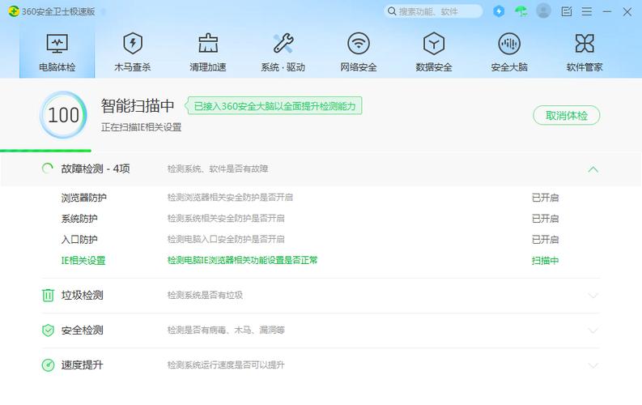Click the 速度提升 gauge icon
The width and height of the screenshot is (642, 405).
[x=48, y=364]
